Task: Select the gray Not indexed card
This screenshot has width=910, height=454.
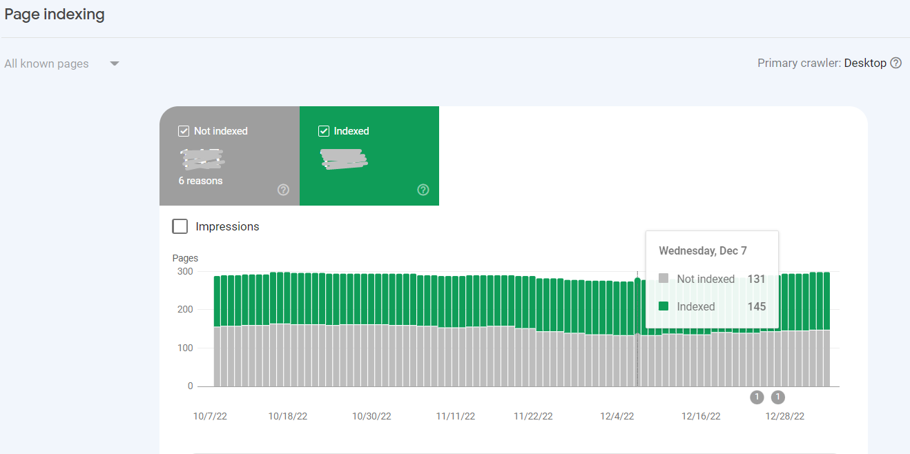Action: (229, 156)
